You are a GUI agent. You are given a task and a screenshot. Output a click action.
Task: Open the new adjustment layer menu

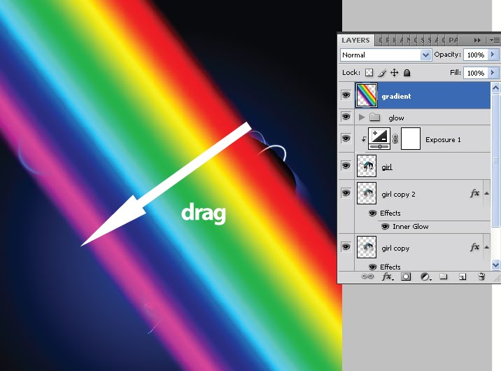(x=425, y=276)
